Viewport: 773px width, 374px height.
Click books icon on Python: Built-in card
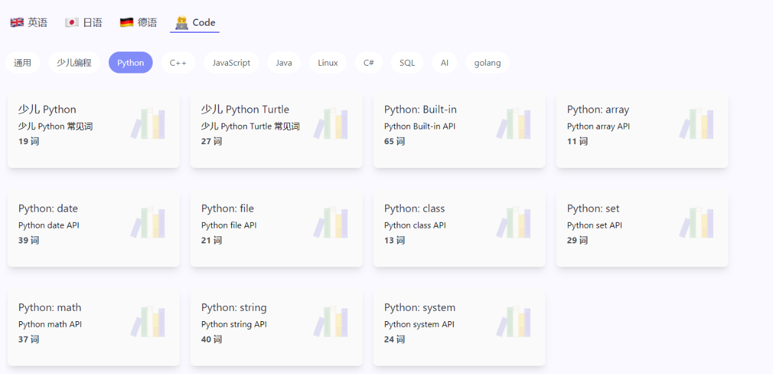pos(514,124)
